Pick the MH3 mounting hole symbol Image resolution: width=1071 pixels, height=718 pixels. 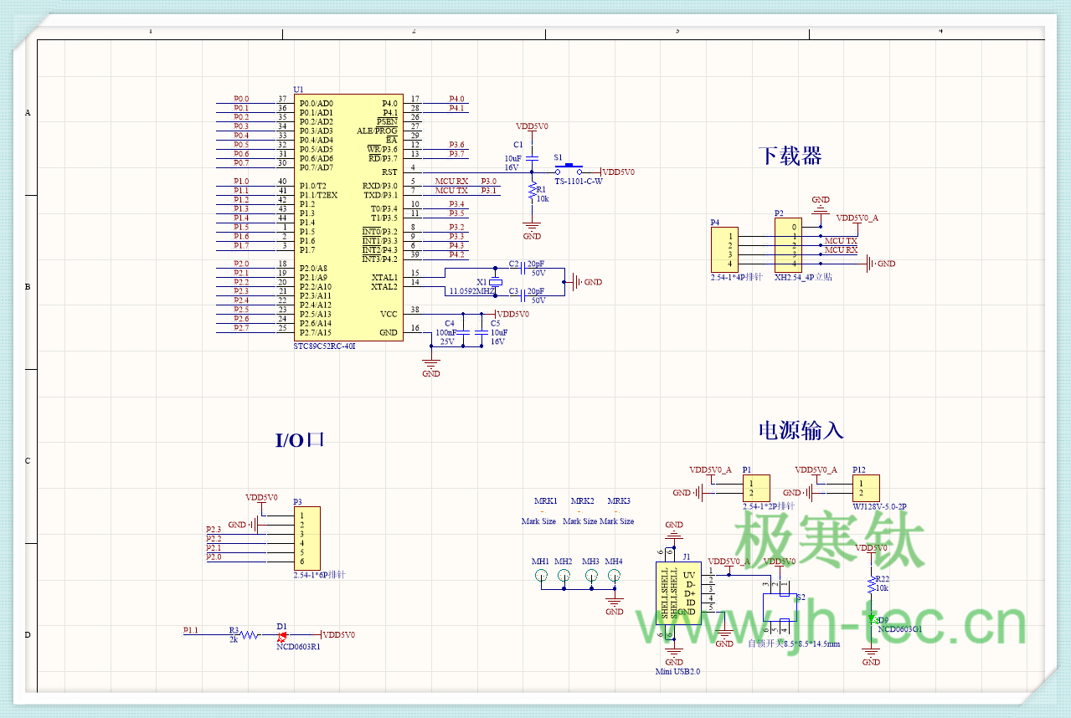coord(591,575)
